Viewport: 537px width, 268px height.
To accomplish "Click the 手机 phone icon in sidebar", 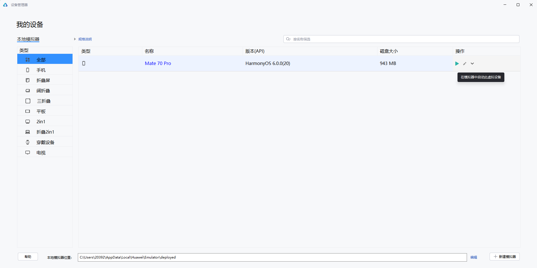I will [28, 70].
